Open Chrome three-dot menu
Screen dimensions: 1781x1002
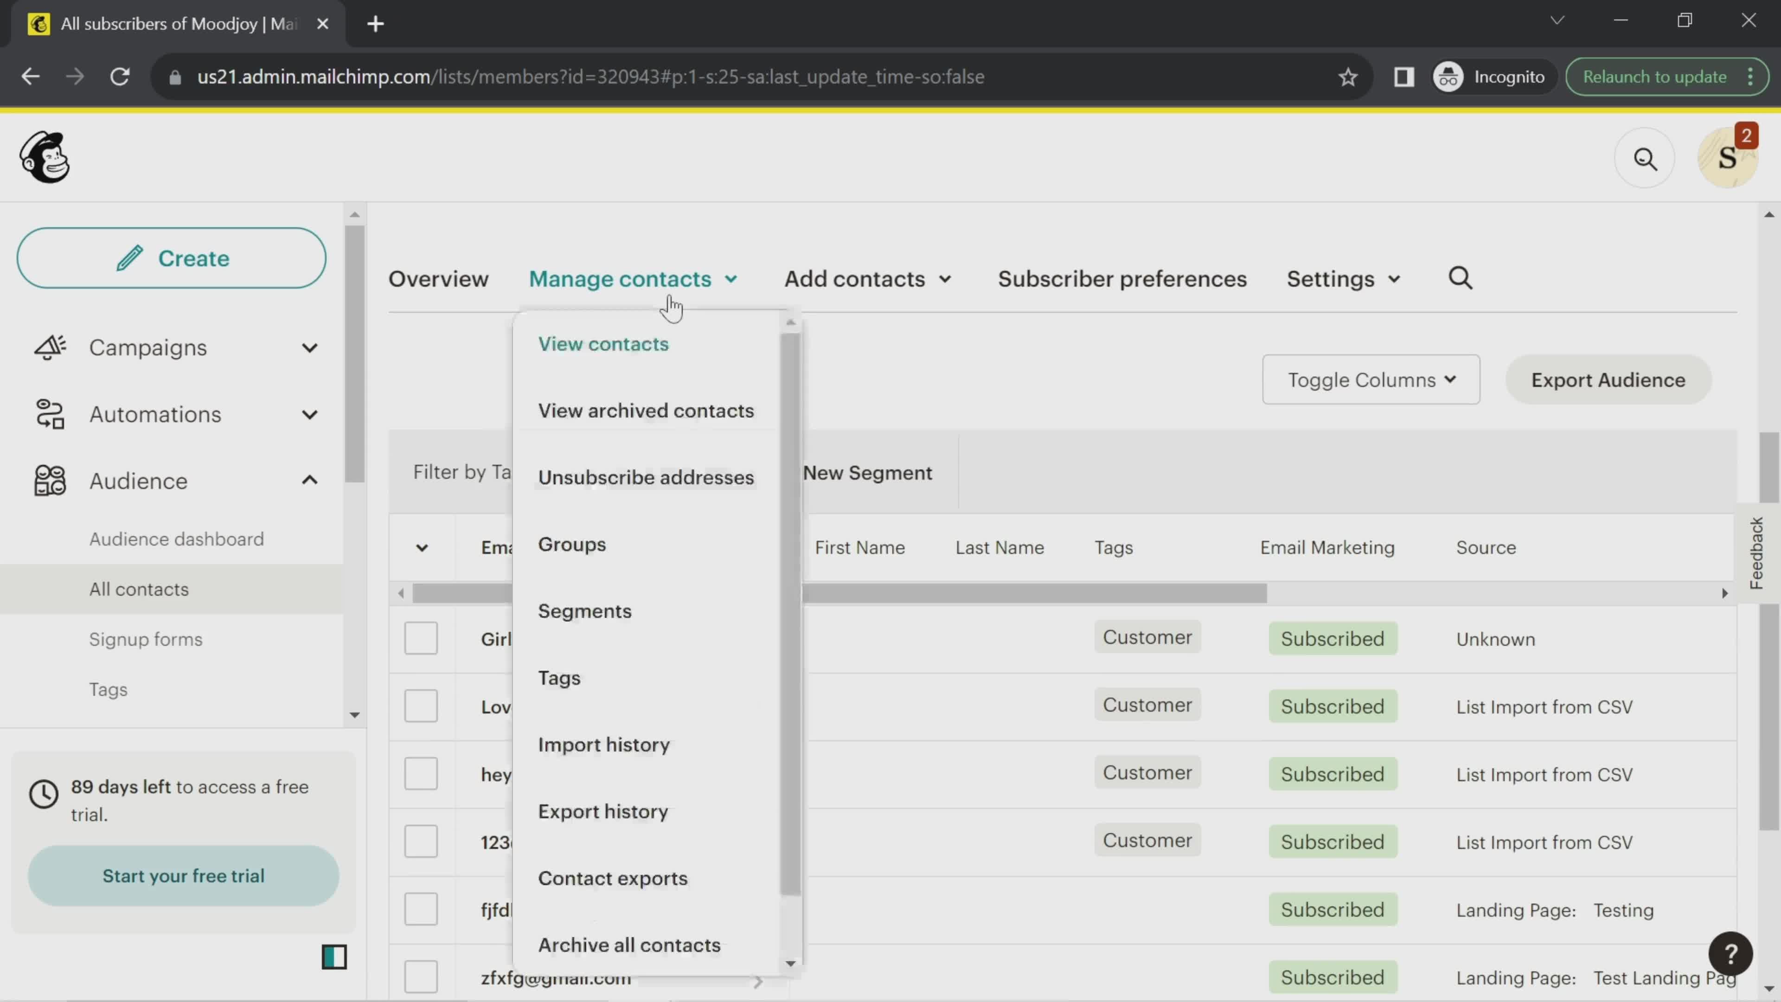[1751, 77]
